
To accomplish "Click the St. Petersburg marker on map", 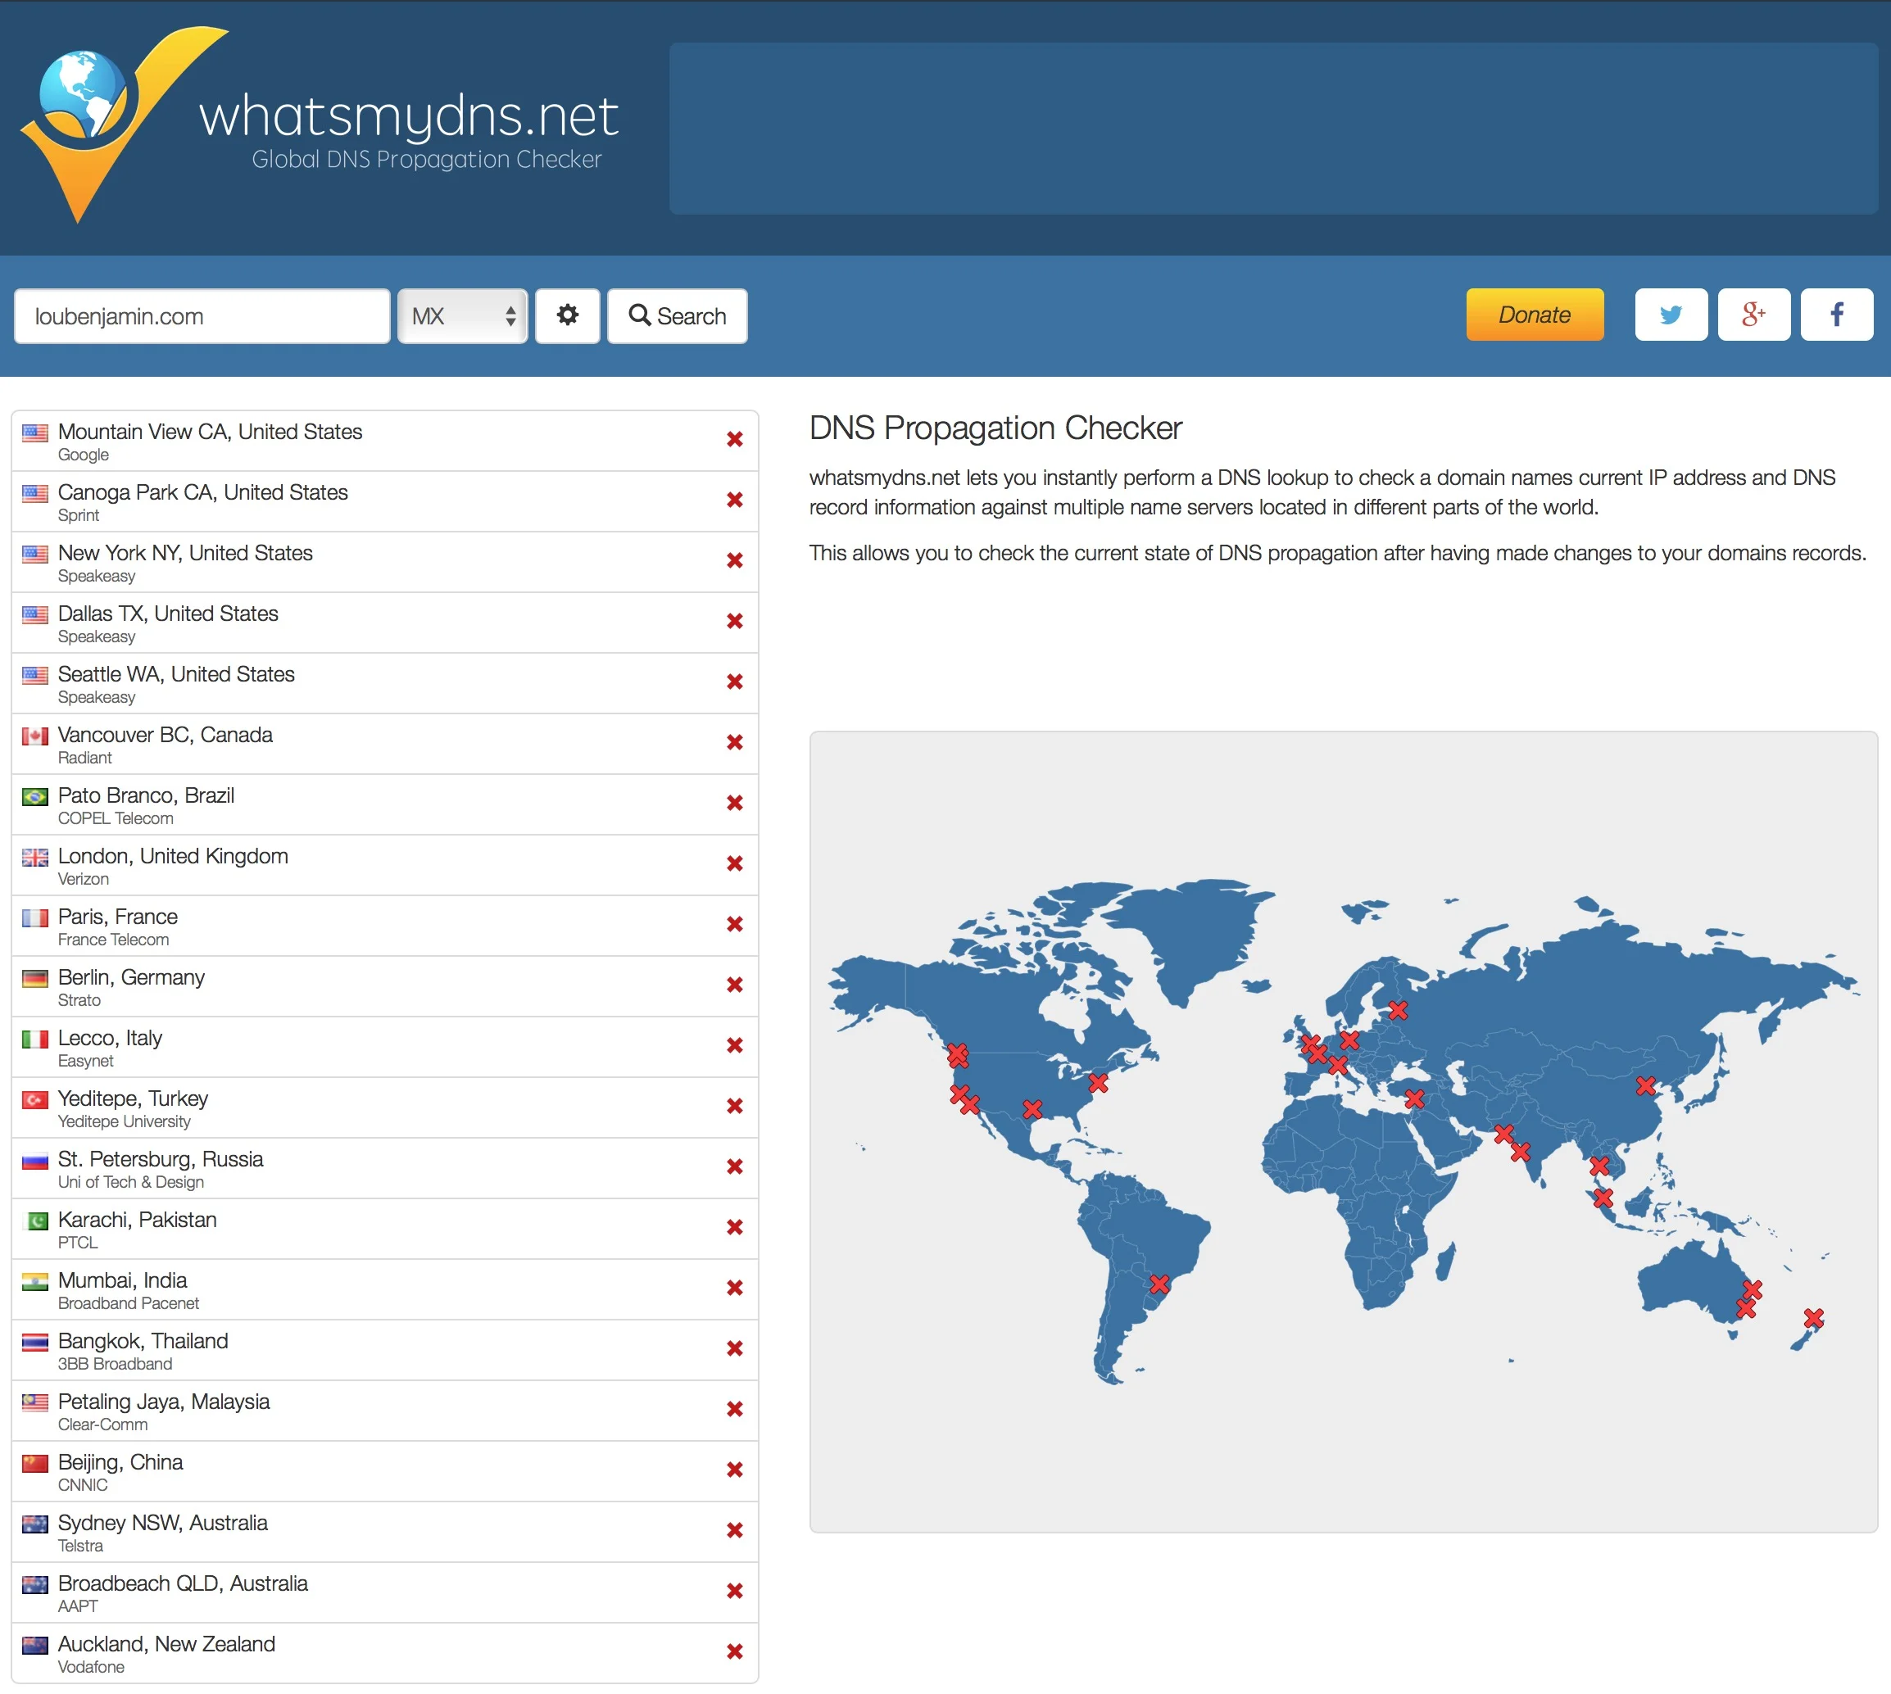I will point(1398,1010).
